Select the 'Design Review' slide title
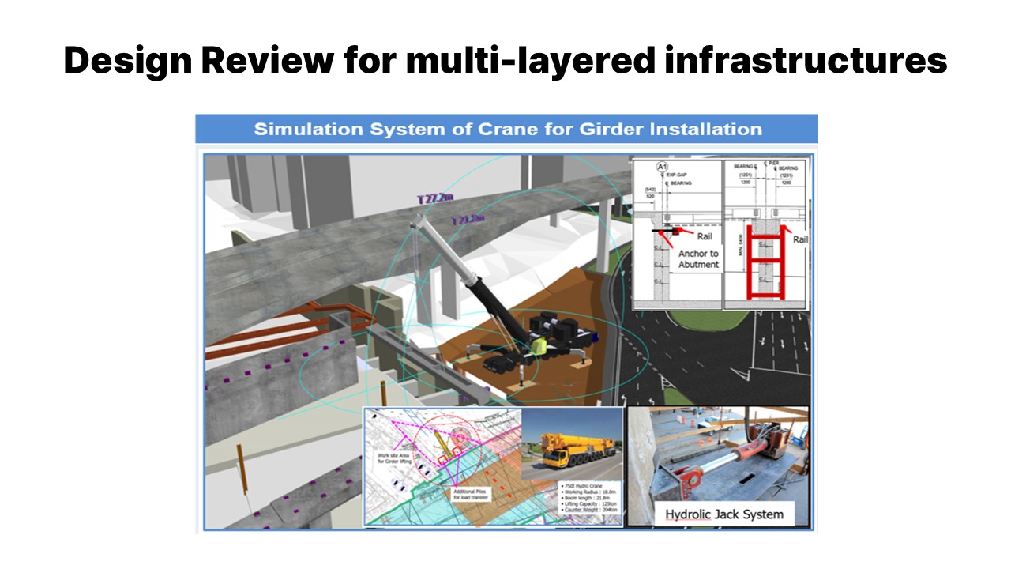 click(x=505, y=61)
